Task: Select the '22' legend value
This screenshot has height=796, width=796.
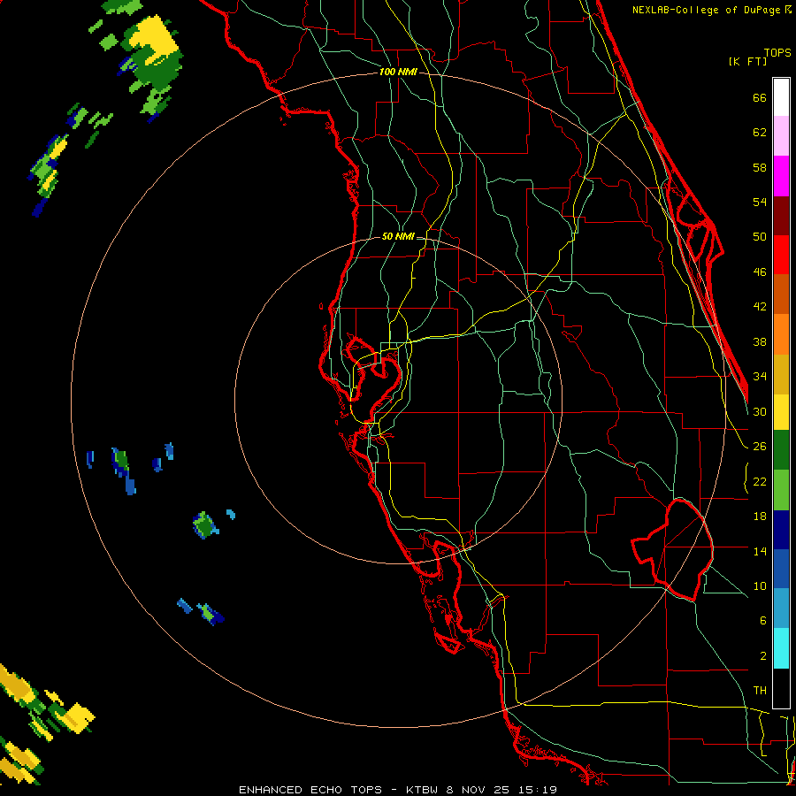Action: pos(760,481)
